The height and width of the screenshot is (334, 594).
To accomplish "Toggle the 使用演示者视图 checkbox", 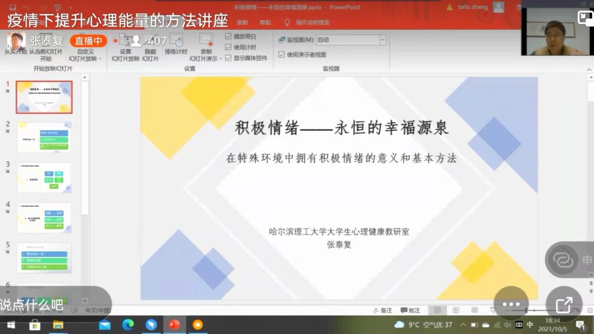I will tap(282, 55).
